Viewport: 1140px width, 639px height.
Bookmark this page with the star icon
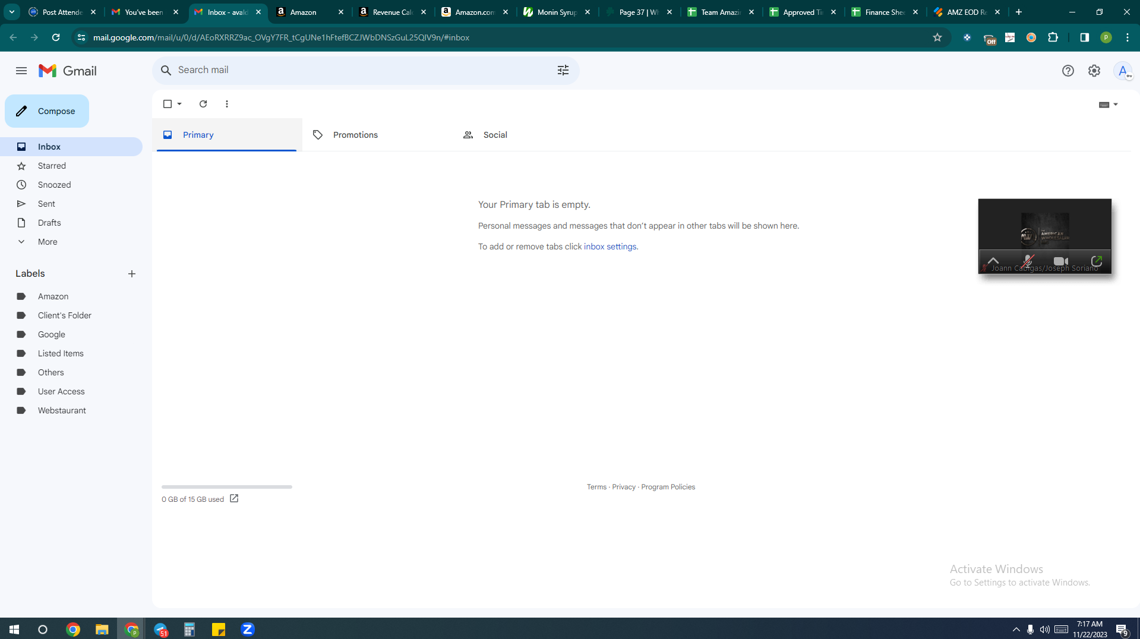[937, 37]
